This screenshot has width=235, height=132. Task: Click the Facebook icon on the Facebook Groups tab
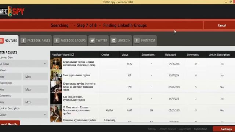pyautogui.click(x=57, y=40)
